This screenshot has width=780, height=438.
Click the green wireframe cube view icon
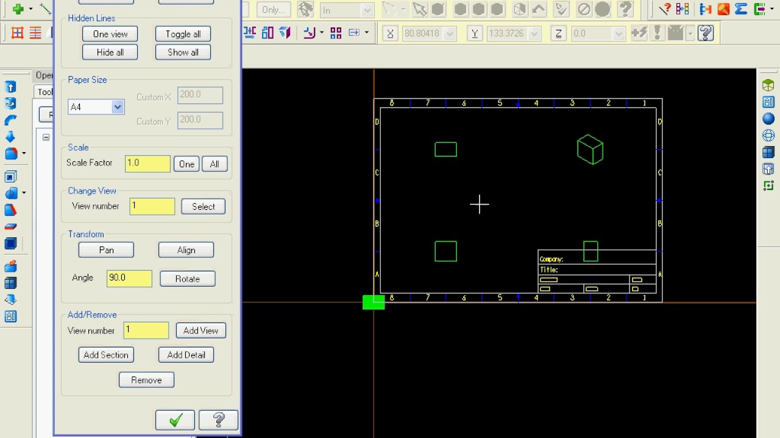coord(768,86)
